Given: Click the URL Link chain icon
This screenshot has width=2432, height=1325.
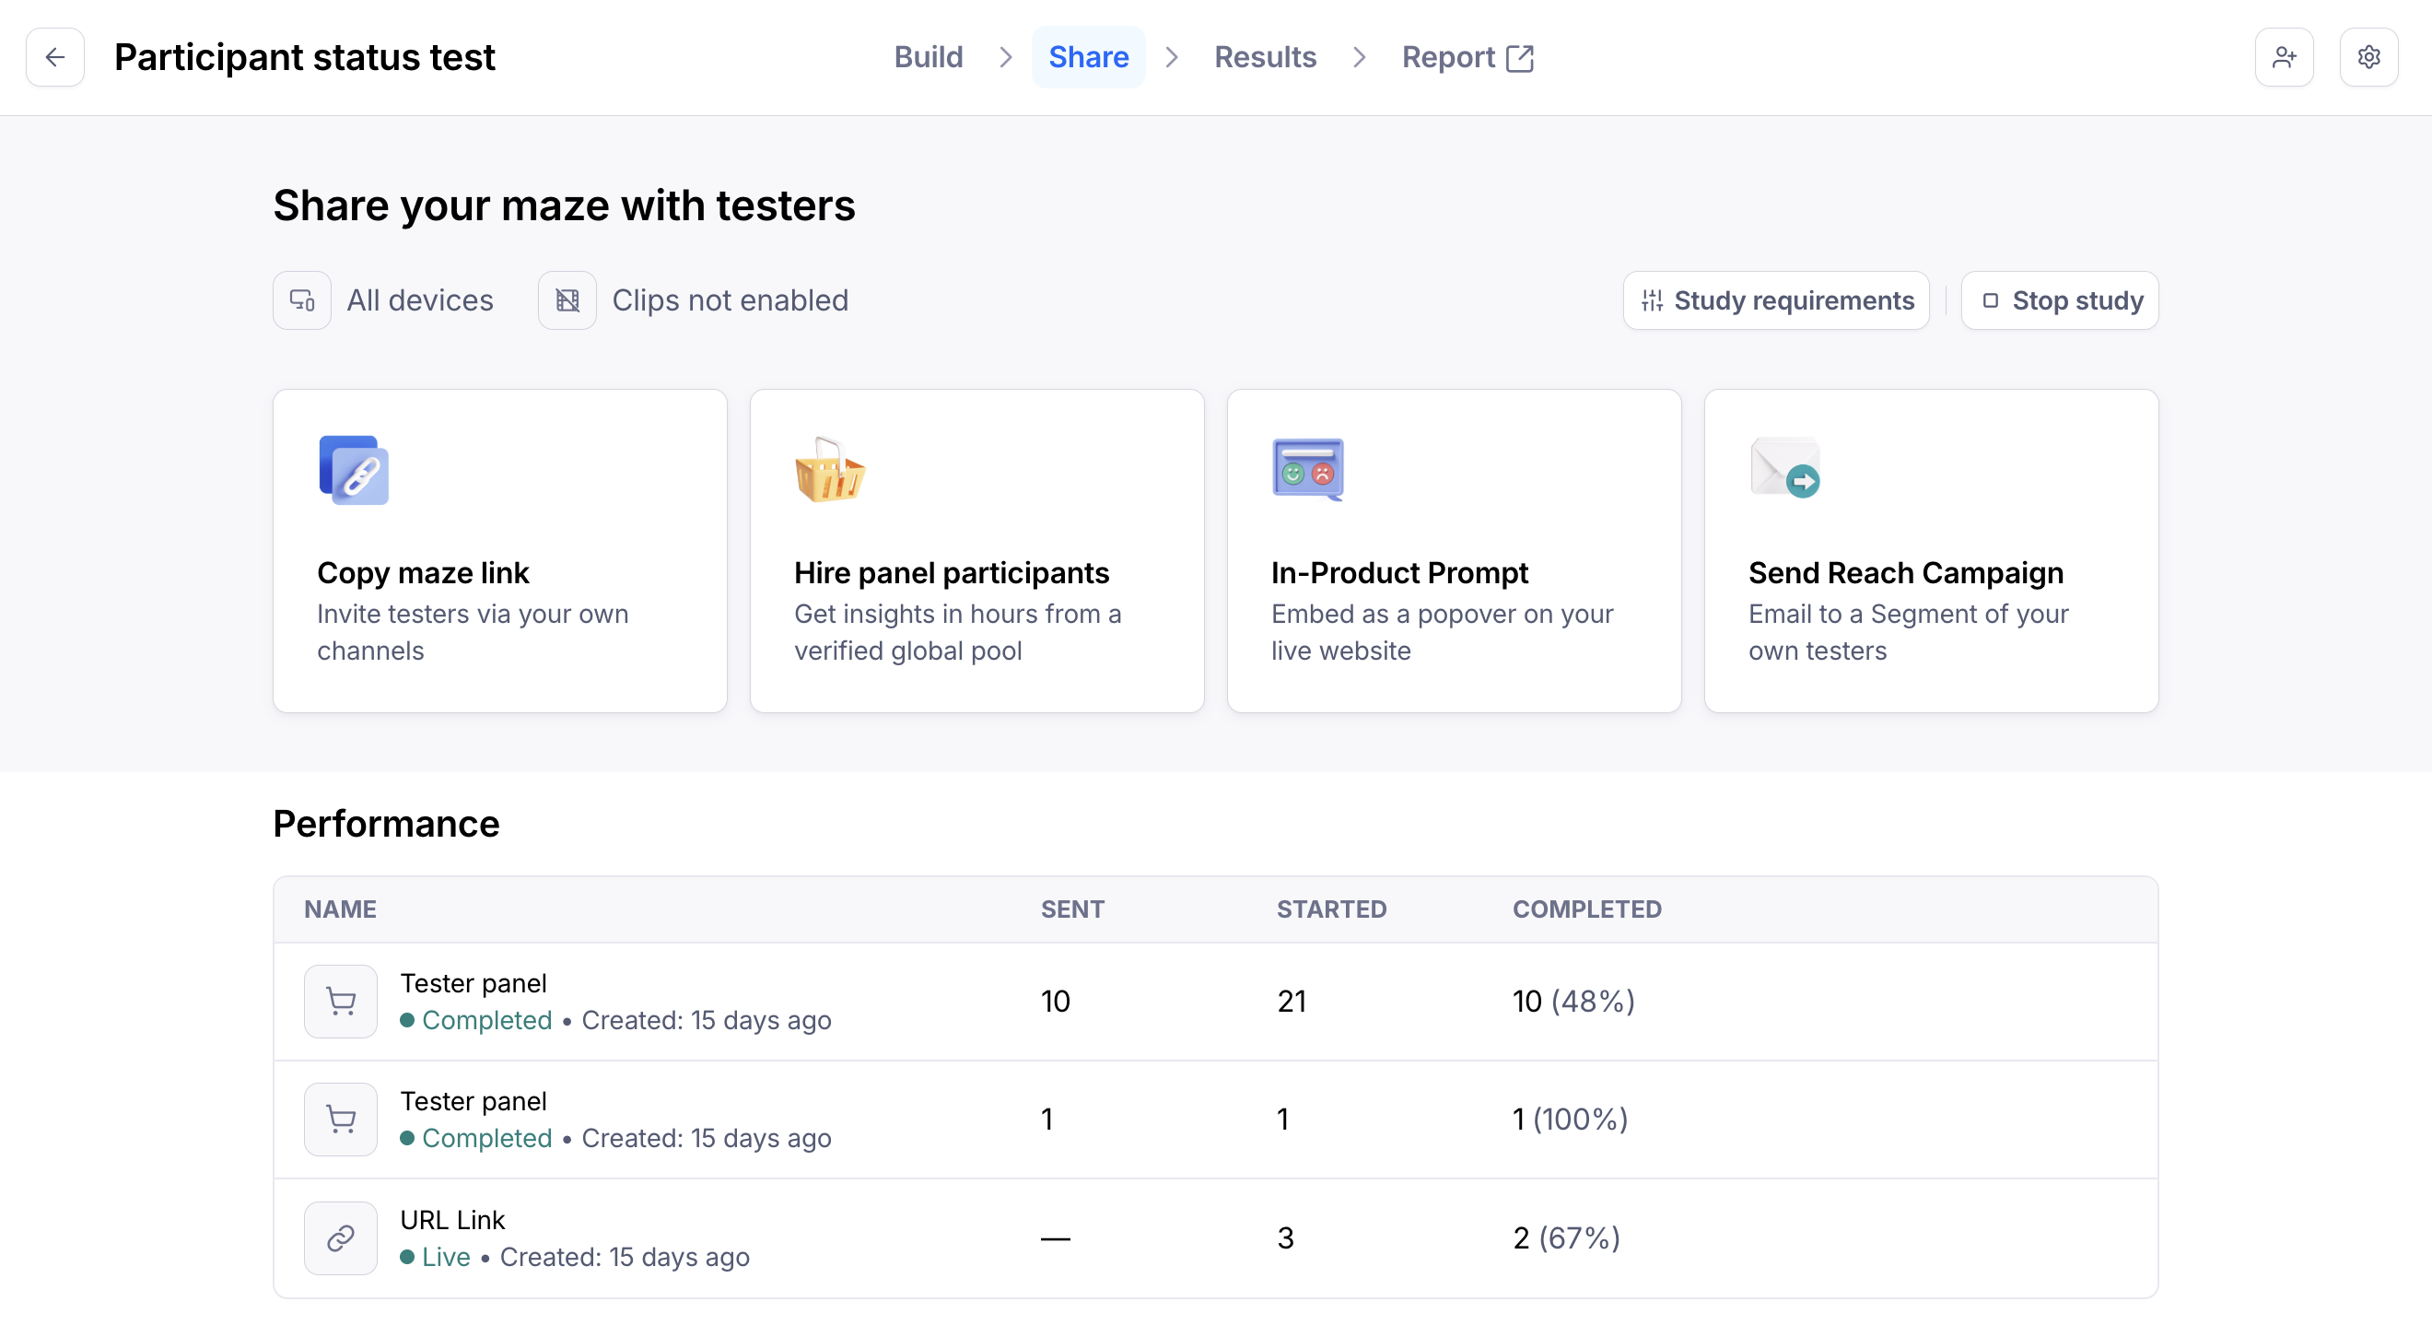Looking at the screenshot, I should click(x=341, y=1237).
